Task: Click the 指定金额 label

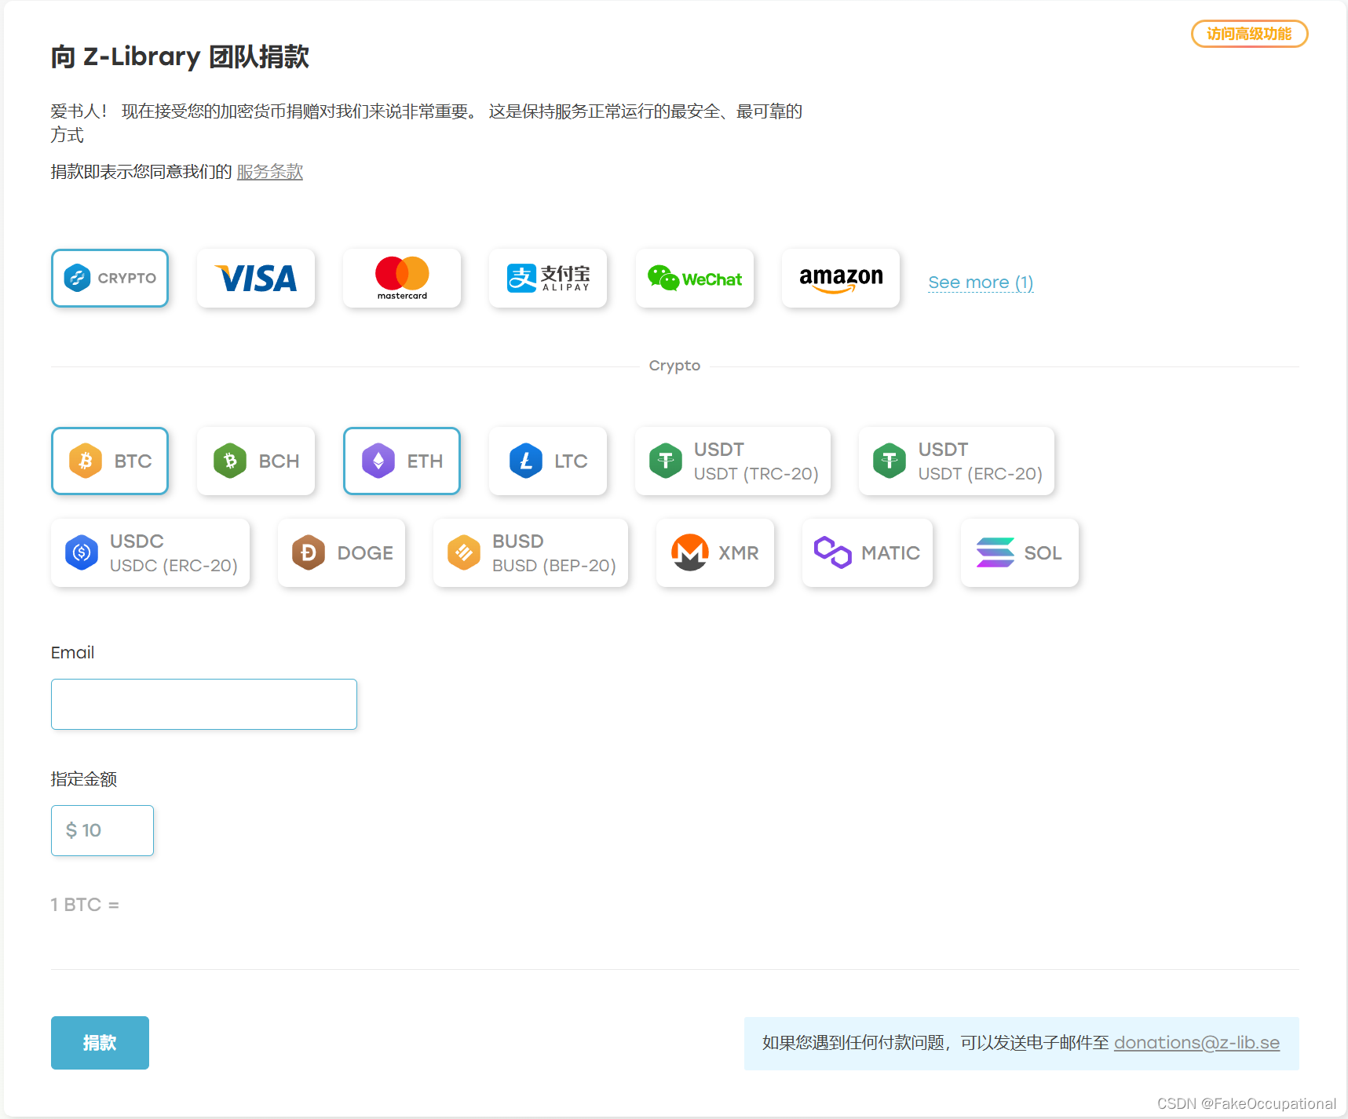Action: 84,779
